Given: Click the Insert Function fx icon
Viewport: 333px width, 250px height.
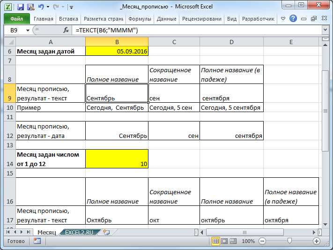Looking at the screenshot, I should (66, 30).
